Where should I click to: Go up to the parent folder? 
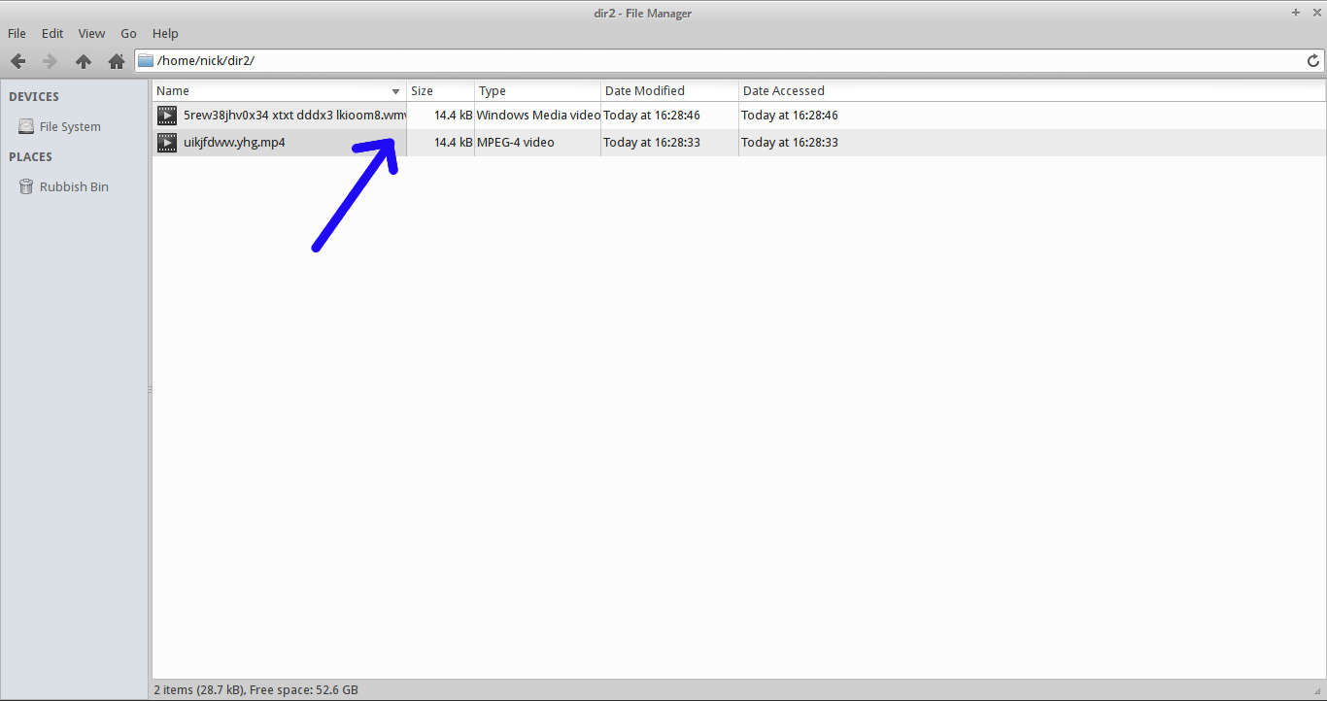pyautogui.click(x=84, y=61)
